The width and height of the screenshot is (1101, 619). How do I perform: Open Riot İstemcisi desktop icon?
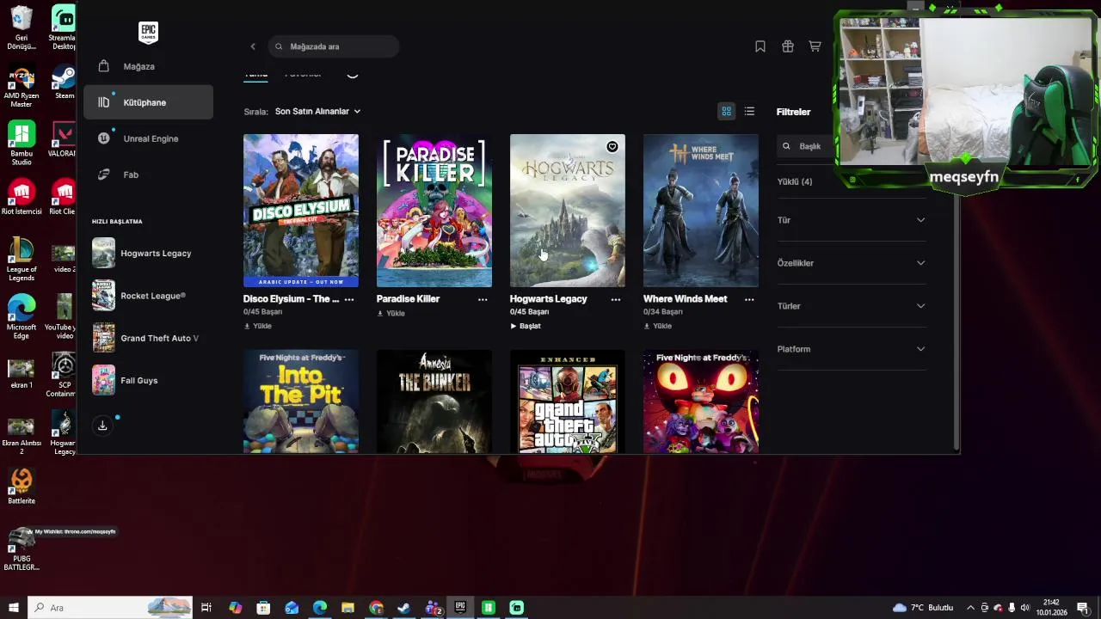point(22,197)
